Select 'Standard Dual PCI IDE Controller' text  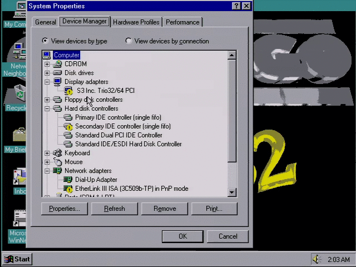tap(118, 135)
